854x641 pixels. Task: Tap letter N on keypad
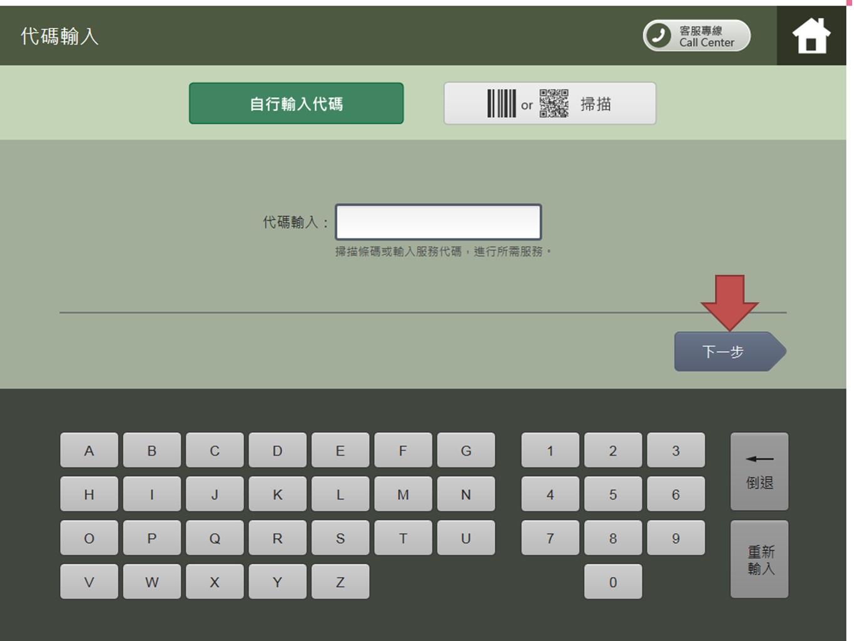point(466,494)
